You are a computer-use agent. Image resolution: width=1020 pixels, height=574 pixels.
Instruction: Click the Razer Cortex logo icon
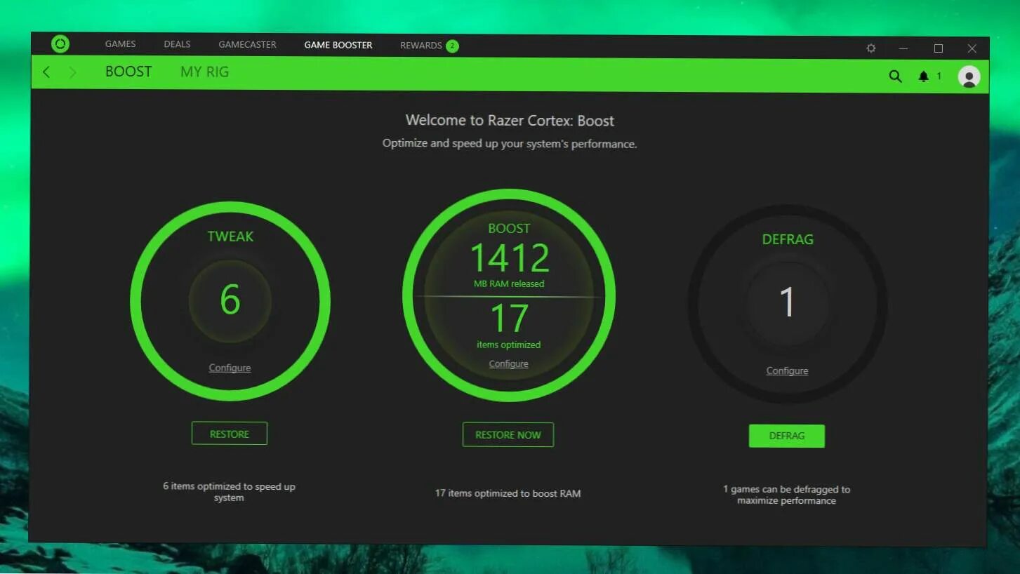[x=60, y=44]
